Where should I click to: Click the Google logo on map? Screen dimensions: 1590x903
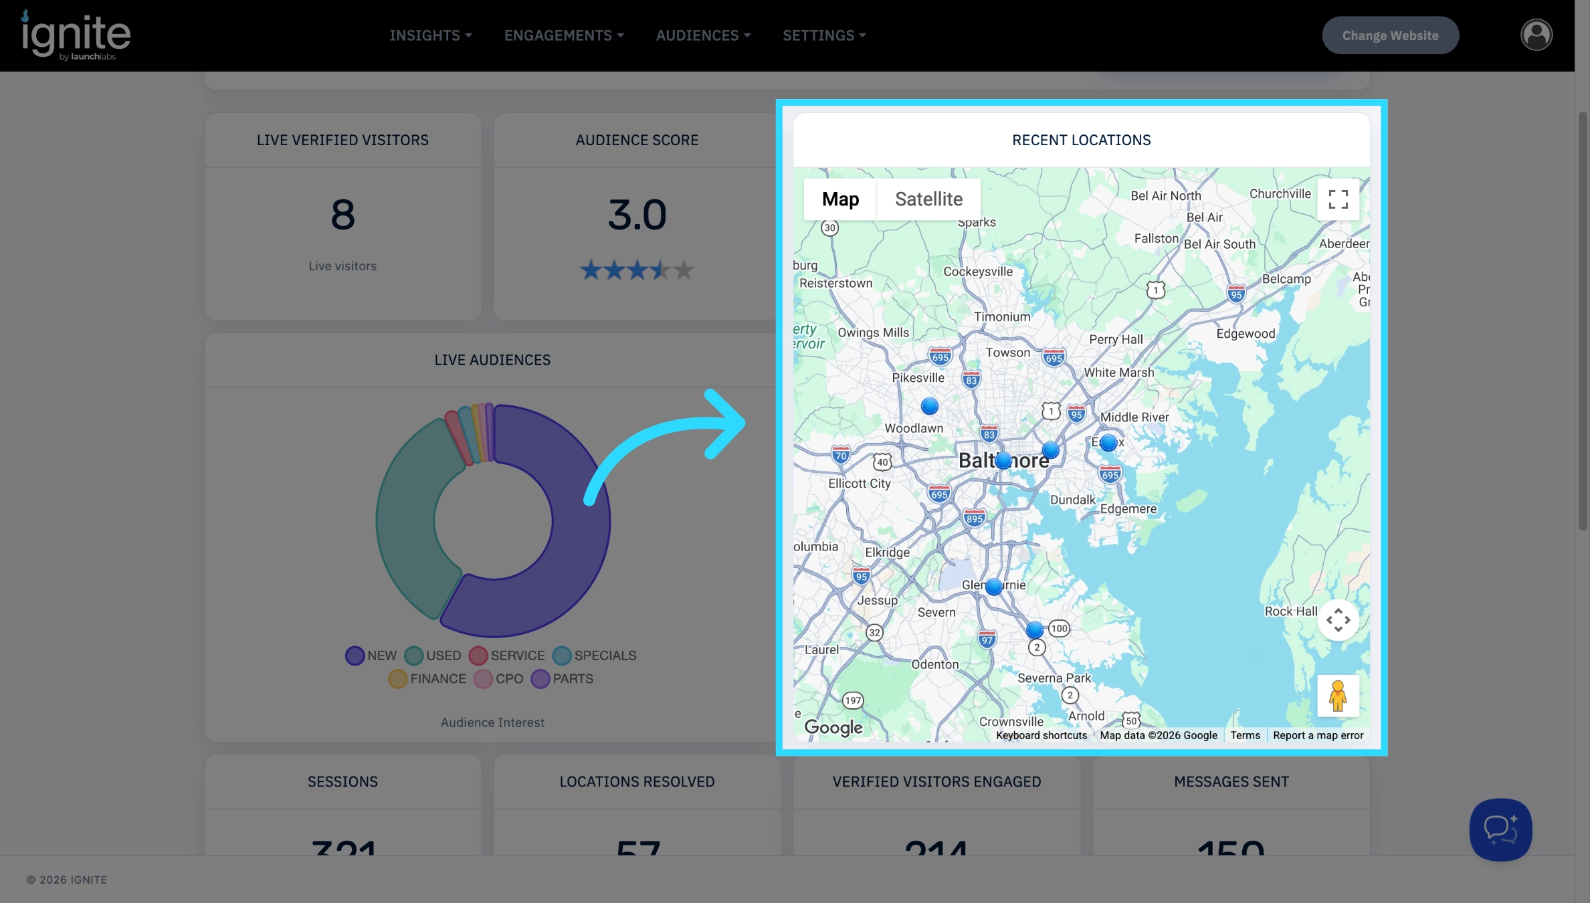[833, 727]
